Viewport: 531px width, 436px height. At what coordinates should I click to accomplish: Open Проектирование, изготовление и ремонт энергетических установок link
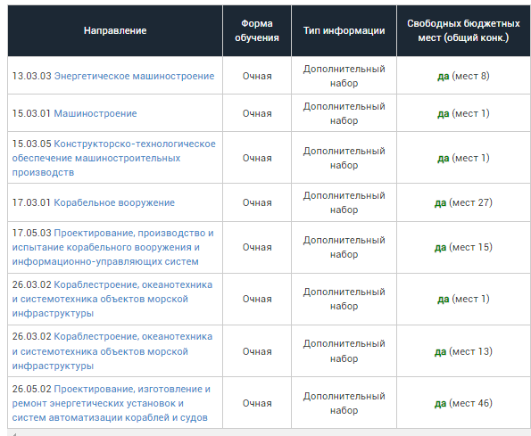[111, 403]
